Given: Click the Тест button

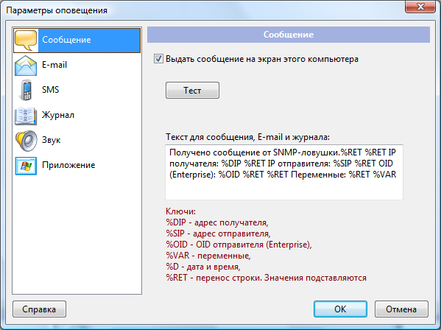Looking at the screenshot, I should coord(192,91).
